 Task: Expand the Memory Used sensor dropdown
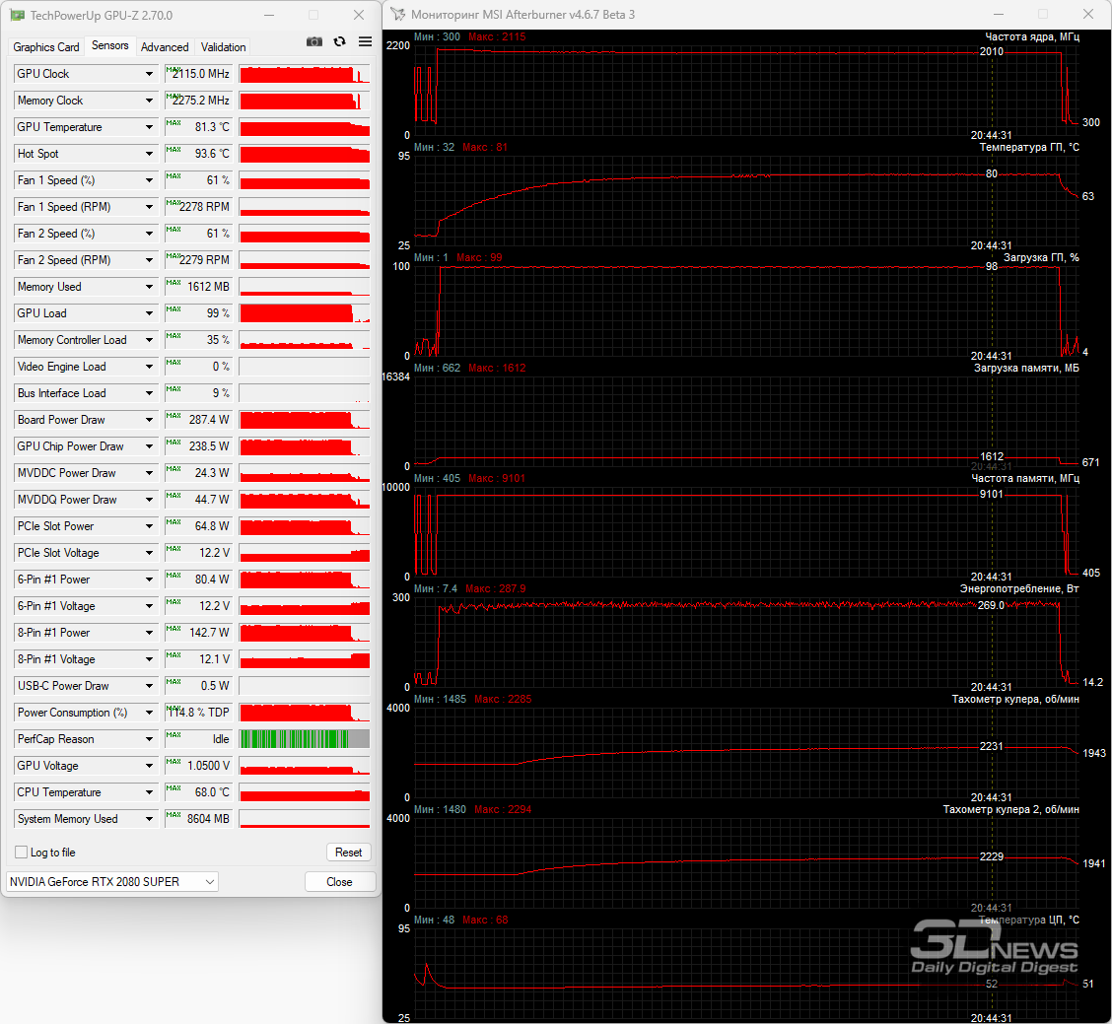(149, 287)
